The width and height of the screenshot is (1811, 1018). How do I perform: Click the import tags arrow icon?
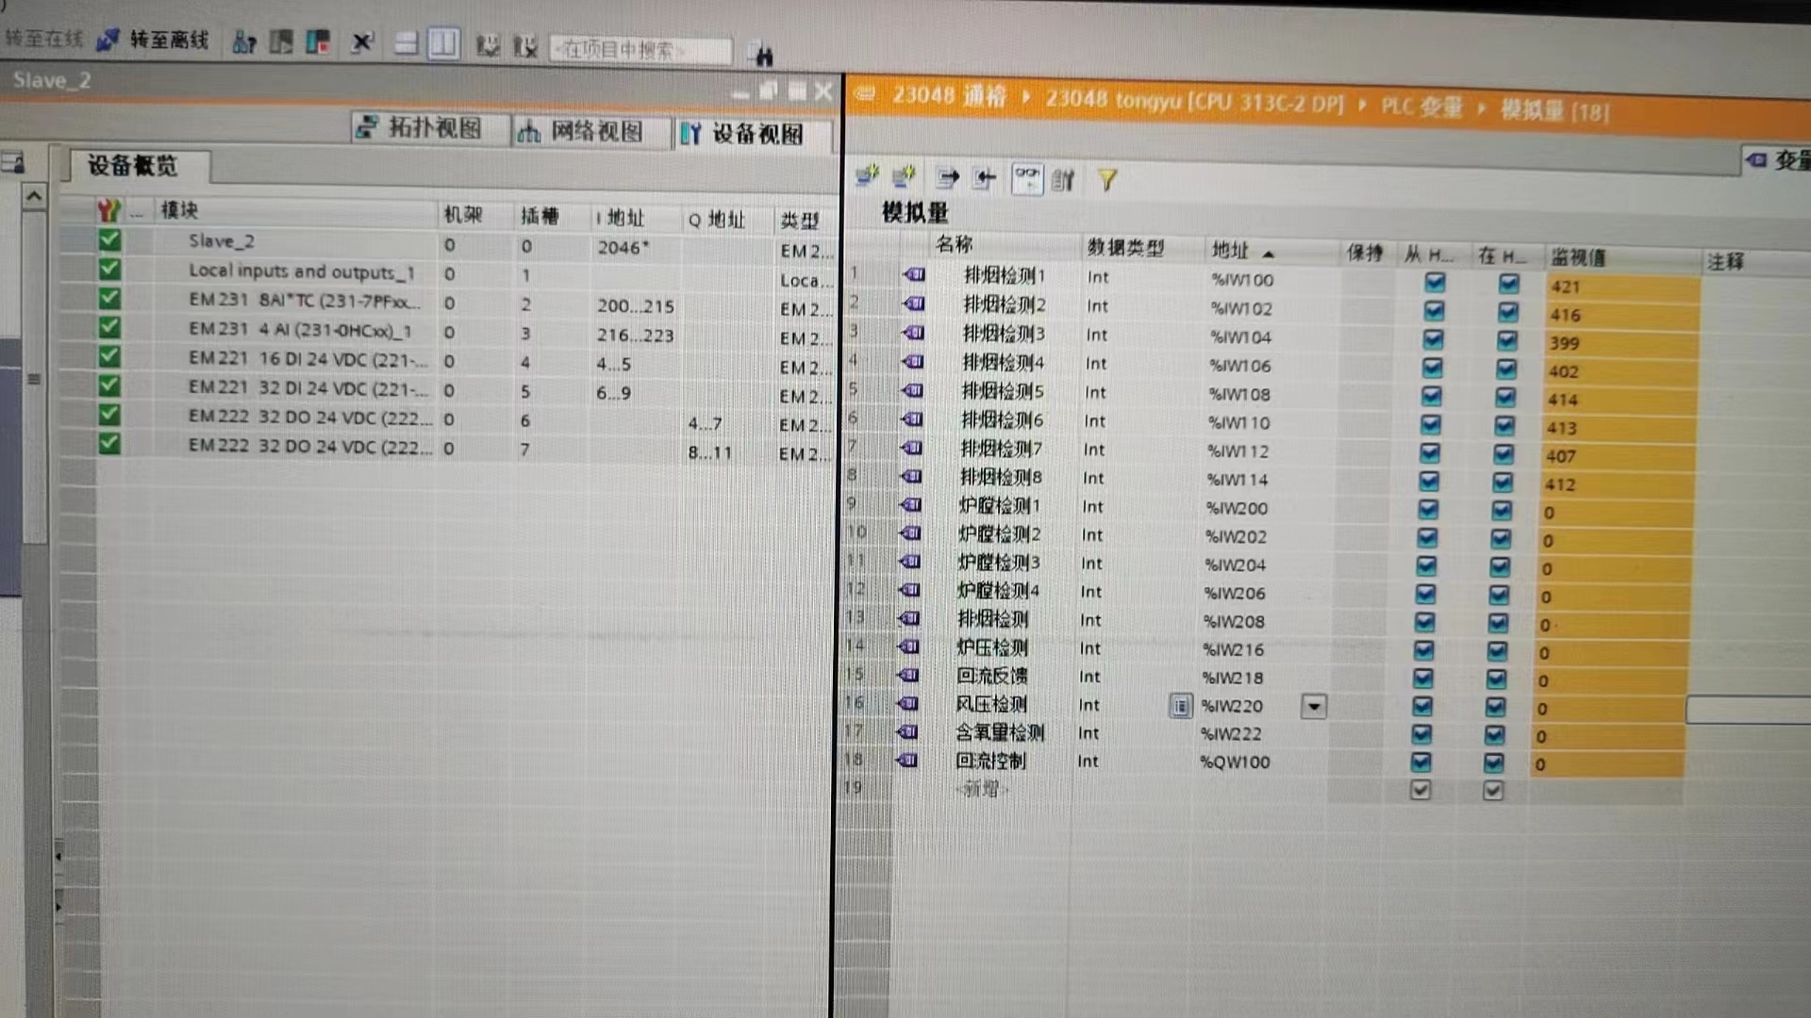(x=985, y=178)
